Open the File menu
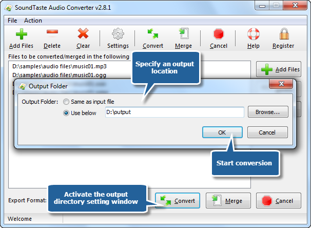 click(12, 21)
